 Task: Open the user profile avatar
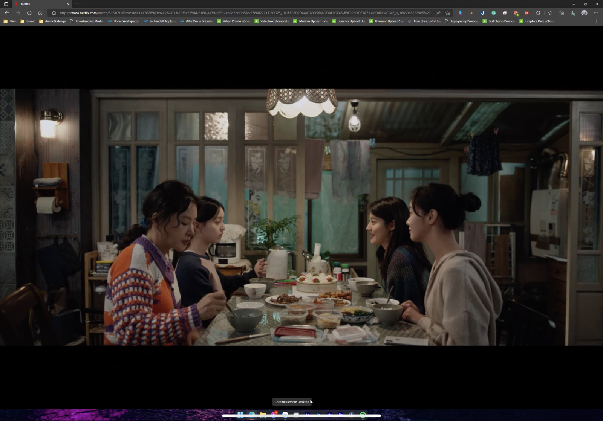(584, 13)
